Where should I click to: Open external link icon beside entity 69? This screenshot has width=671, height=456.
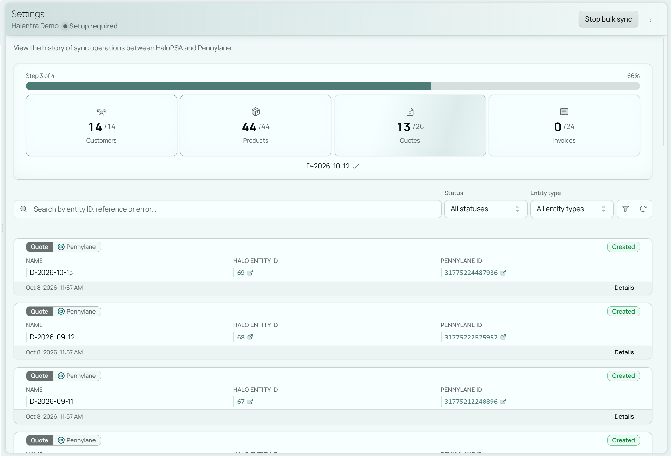250,273
